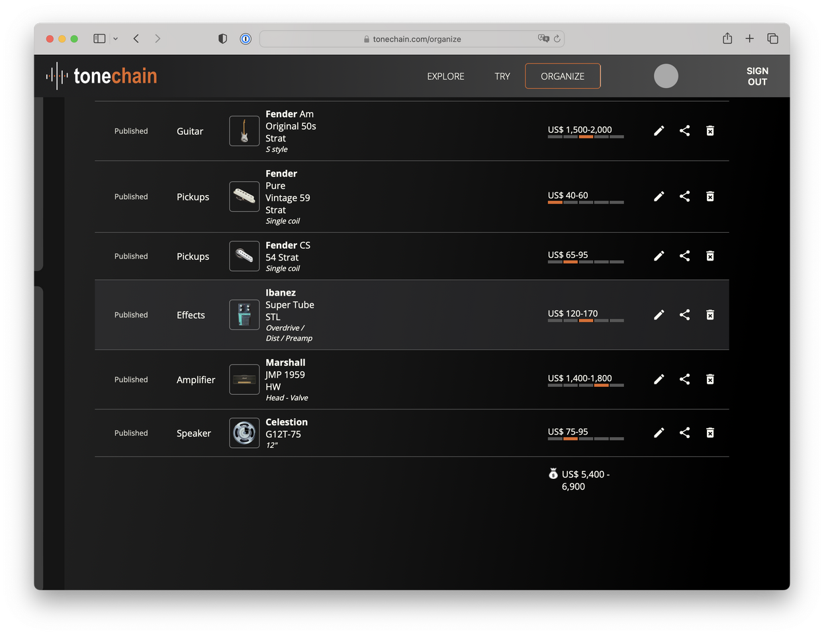Delete the Ibanez Super Tube STL effect
The image size is (824, 635).
(x=710, y=315)
